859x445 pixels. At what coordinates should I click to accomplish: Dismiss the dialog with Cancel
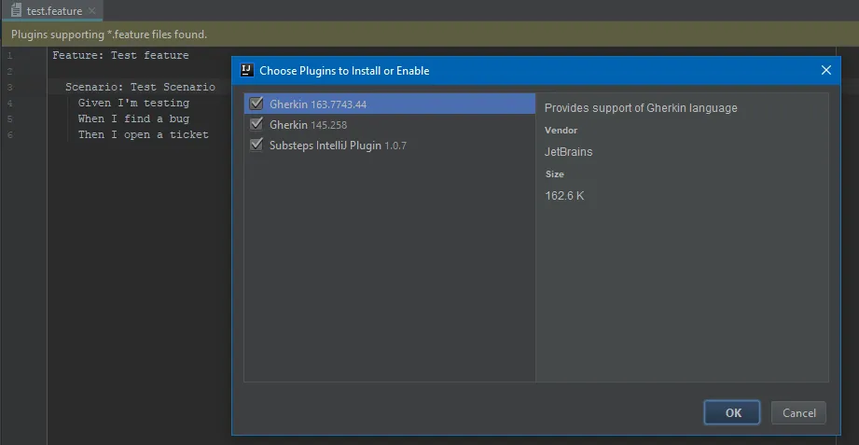[798, 412]
